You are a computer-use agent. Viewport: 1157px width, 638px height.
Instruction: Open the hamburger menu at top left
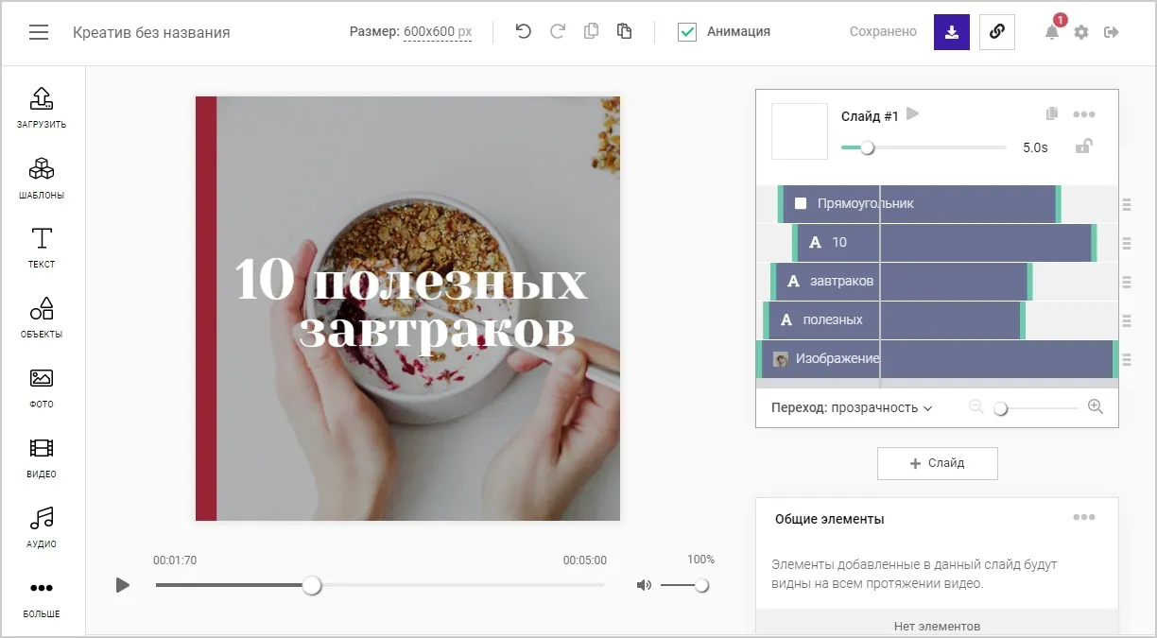point(38,30)
